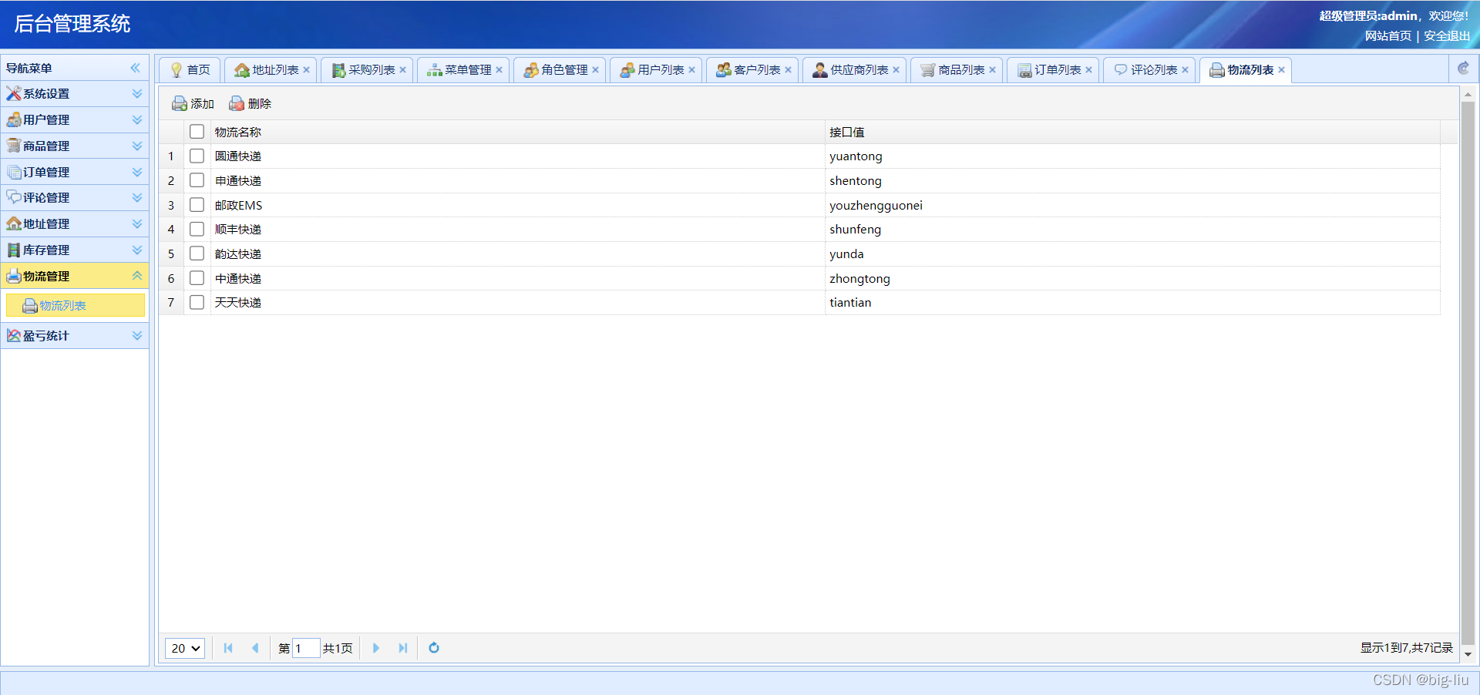
Task: Click the 评论管理 speech bubble icon
Action: 14,197
